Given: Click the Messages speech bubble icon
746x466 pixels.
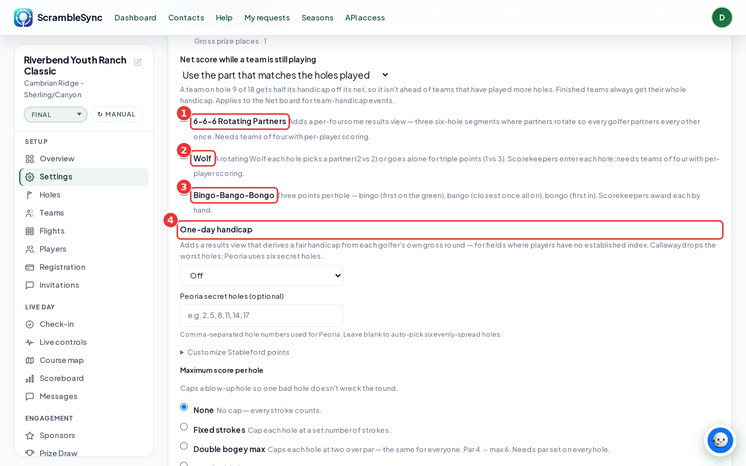Looking at the screenshot, I should pos(30,397).
